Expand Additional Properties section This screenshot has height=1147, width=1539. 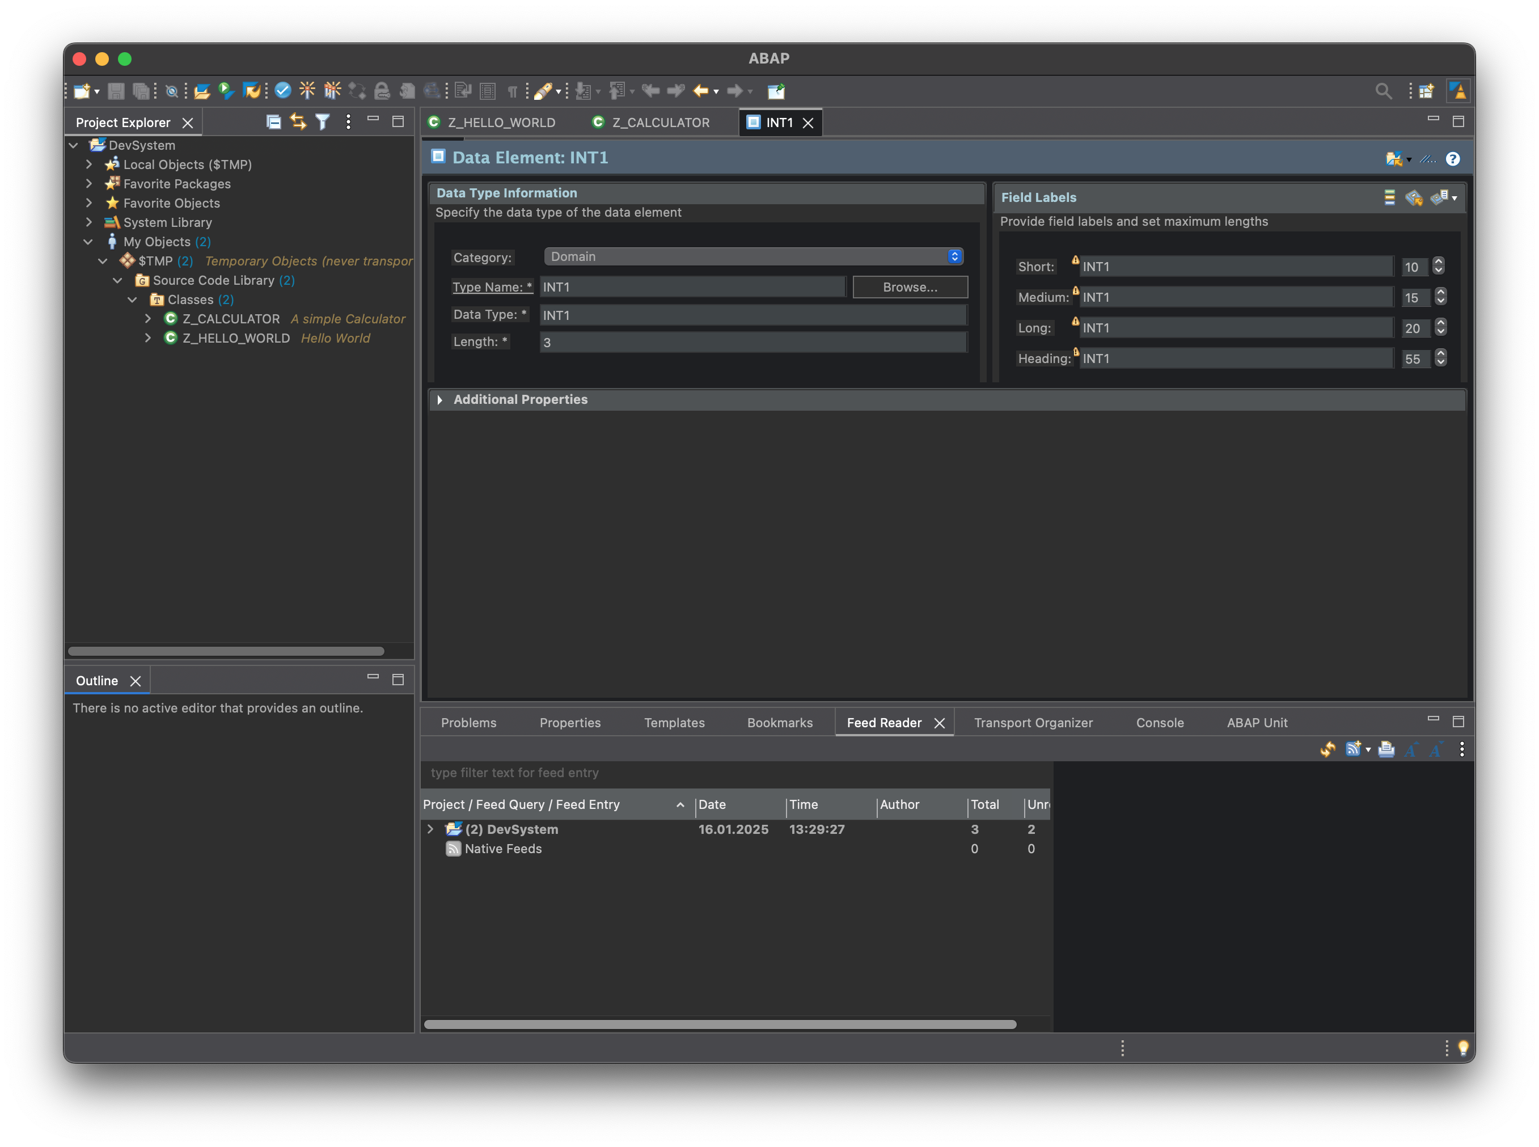[x=440, y=400]
